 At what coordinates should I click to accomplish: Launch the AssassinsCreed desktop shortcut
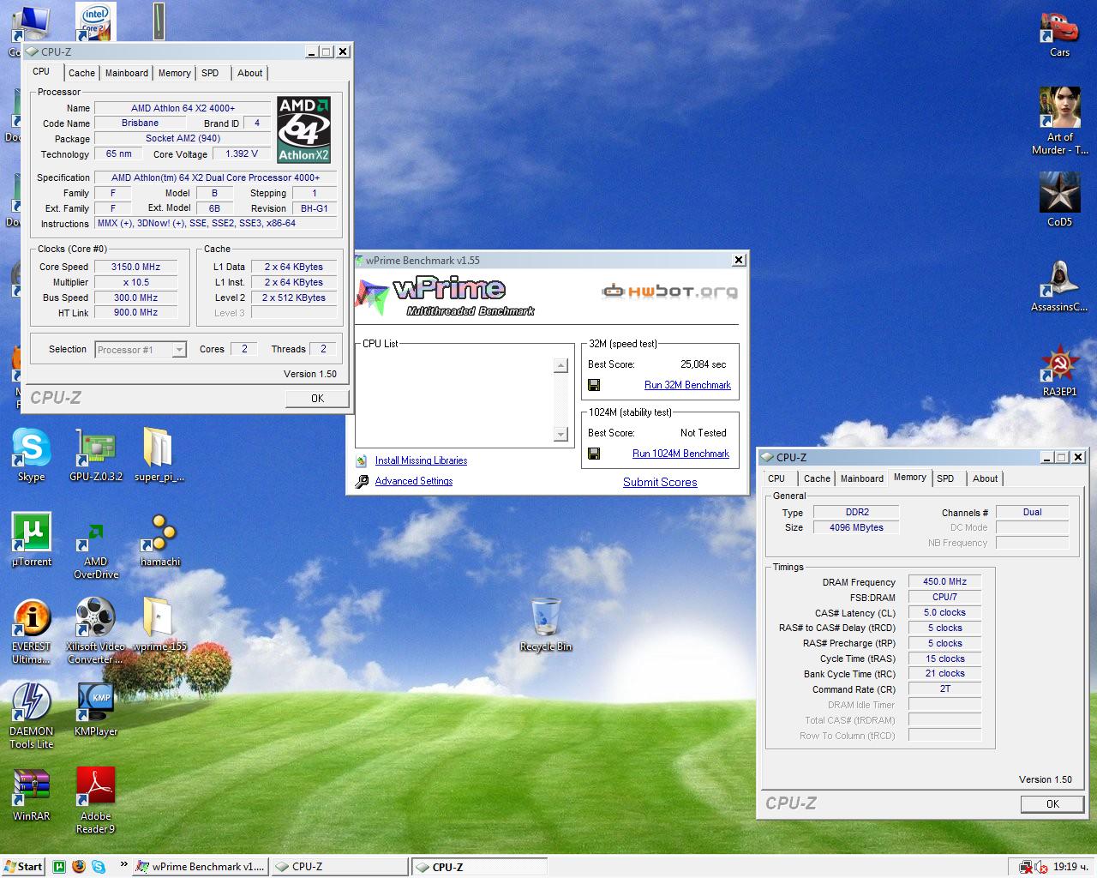coord(1059,285)
